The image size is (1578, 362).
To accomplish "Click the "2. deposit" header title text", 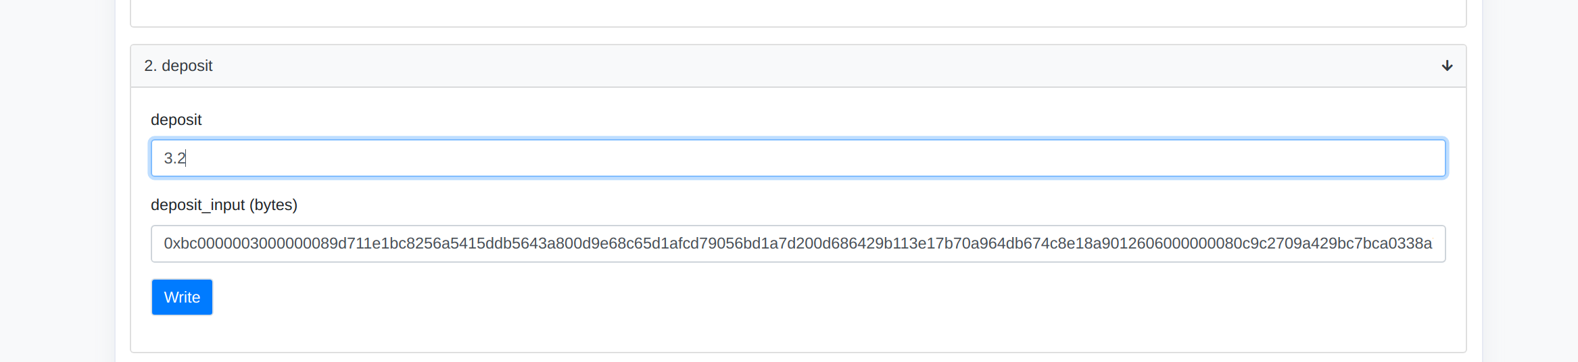I will tap(178, 66).
